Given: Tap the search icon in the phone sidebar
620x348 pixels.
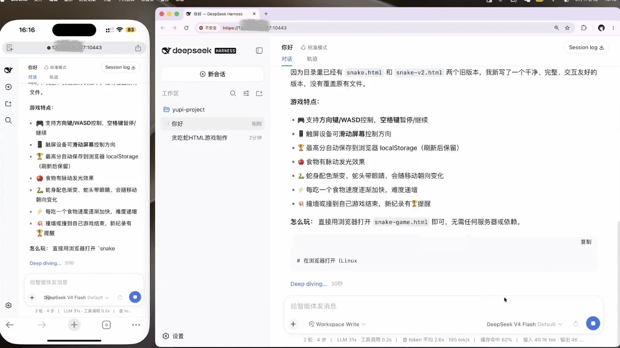Looking at the screenshot, I should (8, 120).
